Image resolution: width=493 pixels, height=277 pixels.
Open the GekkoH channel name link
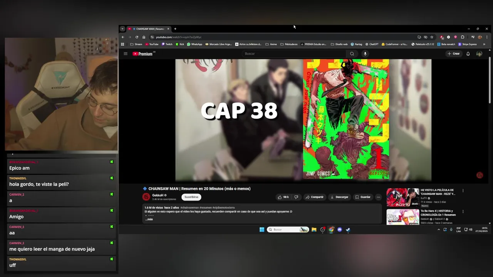[x=158, y=195]
